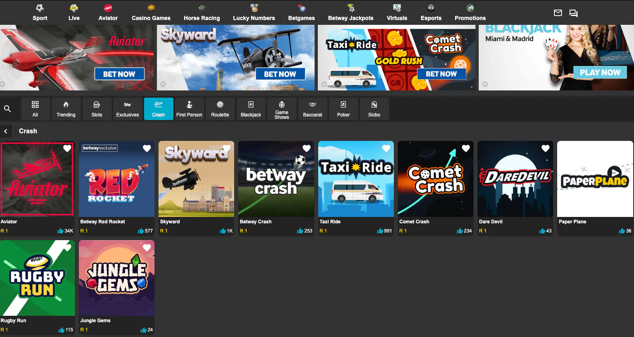The image size is (634, 337).
Task: Show info icon on the Skyward banner
Action: pos(163,84)
